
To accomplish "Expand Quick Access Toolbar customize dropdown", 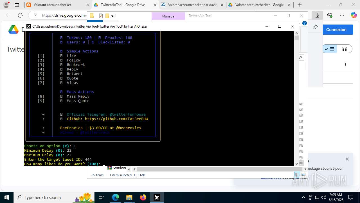I will tap(112, 16).
